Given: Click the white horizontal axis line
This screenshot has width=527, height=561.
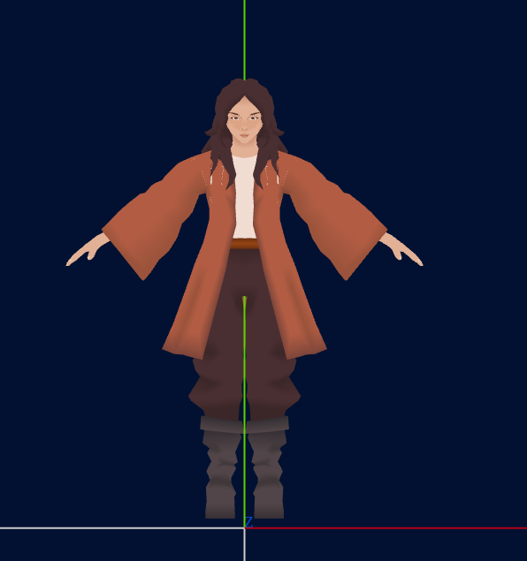Looking at the screenshot, I should coord(122,528).
